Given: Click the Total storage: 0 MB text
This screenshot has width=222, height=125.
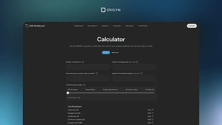Looking at the screenshot, I should coord(74,98).
